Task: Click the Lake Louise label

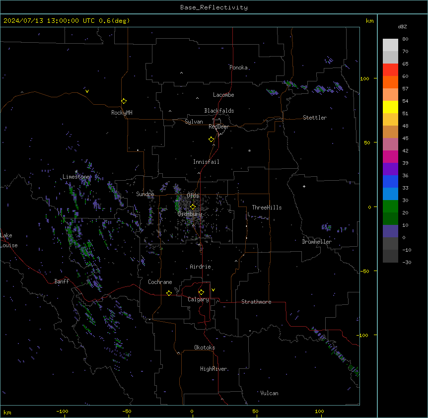Action: click(9, 240)
